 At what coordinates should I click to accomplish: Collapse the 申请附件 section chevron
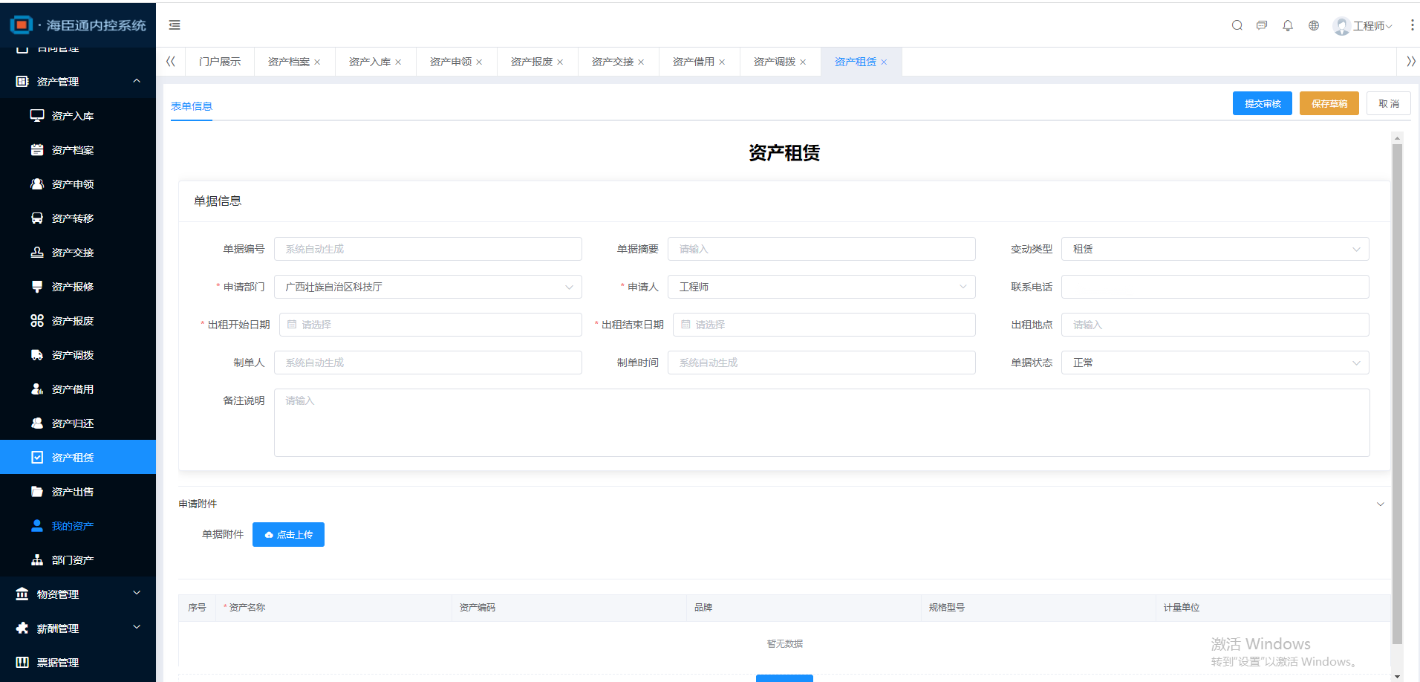1380,504
